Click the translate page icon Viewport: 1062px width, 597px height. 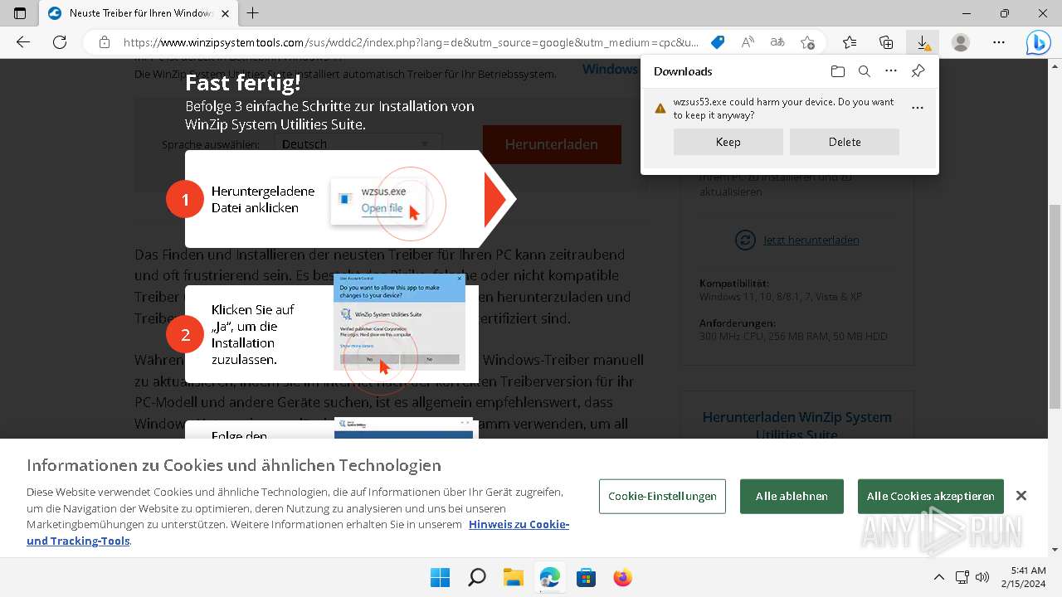(x=777, y=42)
